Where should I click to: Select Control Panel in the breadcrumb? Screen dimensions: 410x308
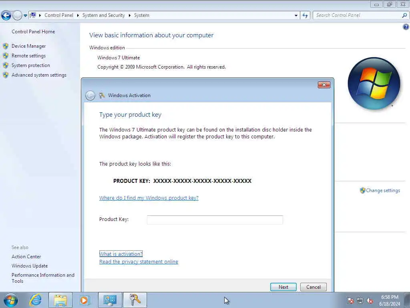click(59, 15)
